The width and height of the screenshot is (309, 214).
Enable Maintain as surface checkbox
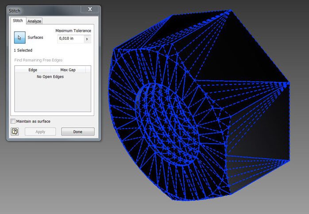tap(13, 121)
